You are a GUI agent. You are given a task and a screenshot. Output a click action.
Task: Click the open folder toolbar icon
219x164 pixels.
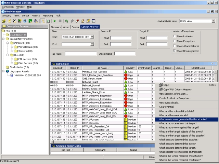pyautogui.click(x=4, y=21)
